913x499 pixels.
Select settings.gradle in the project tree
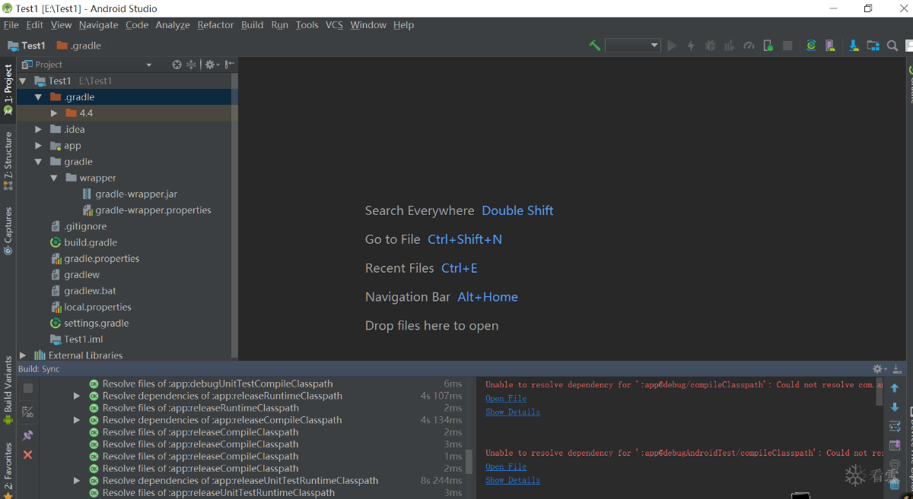[96, 323]
